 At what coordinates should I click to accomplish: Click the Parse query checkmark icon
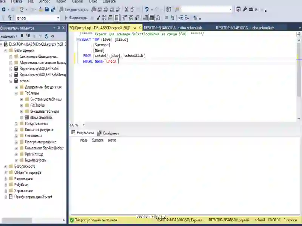tap(98, 18)
